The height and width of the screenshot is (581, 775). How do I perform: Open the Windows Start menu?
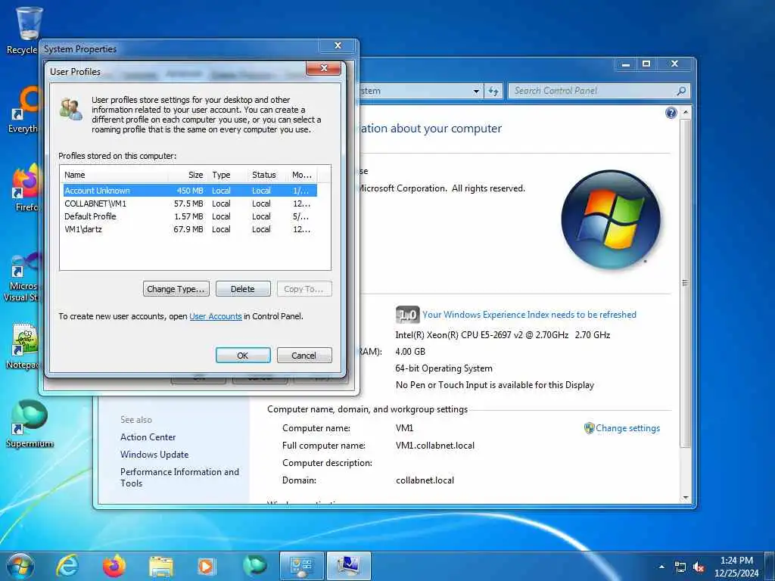click(20, 566)
